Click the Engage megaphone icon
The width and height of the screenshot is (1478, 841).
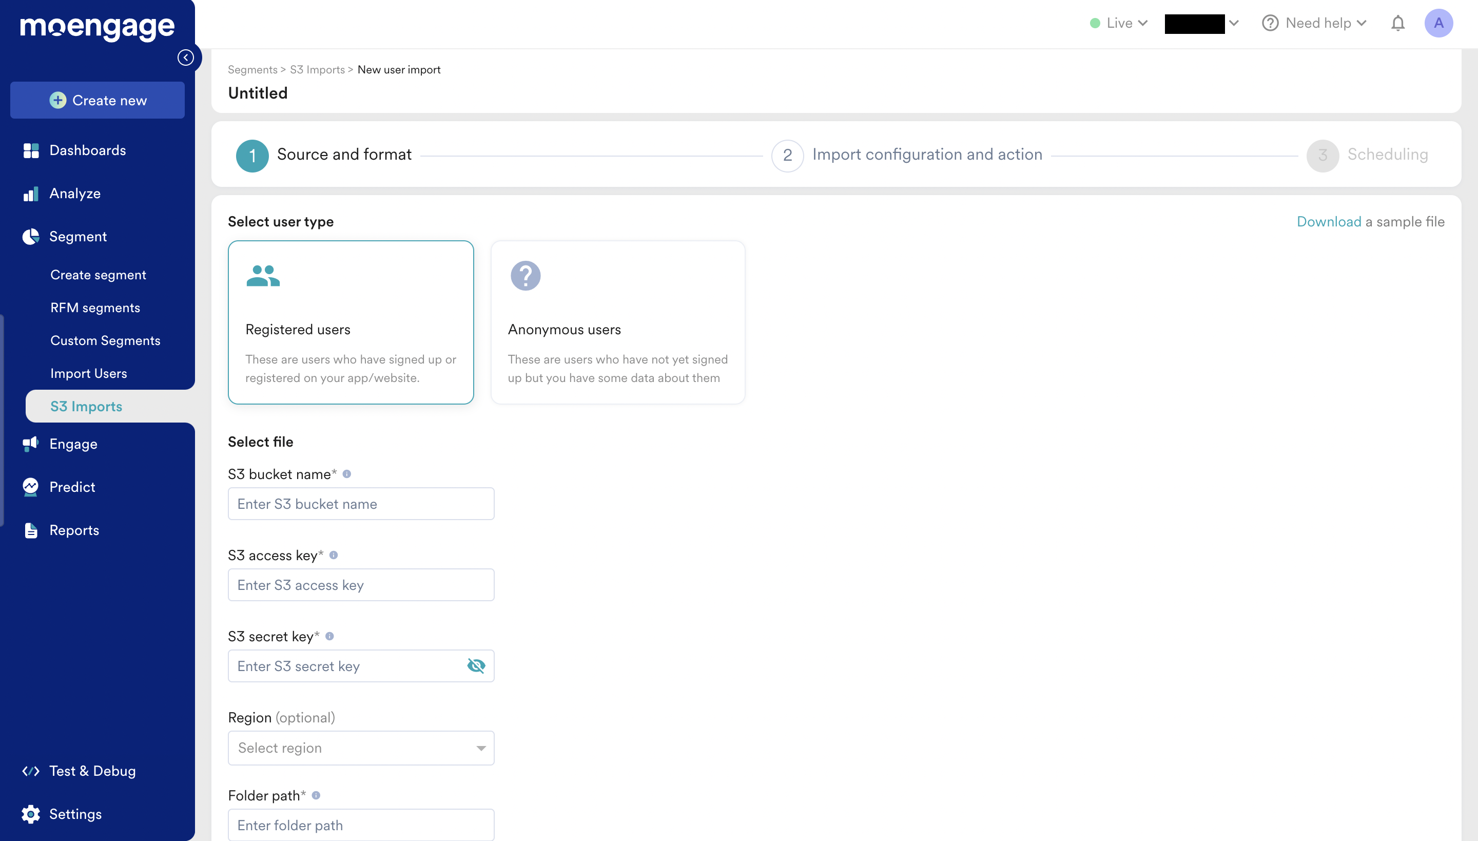point(31,444)
